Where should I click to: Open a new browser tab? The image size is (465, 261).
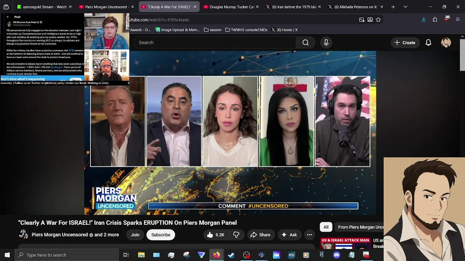click(x=393, y=7)
